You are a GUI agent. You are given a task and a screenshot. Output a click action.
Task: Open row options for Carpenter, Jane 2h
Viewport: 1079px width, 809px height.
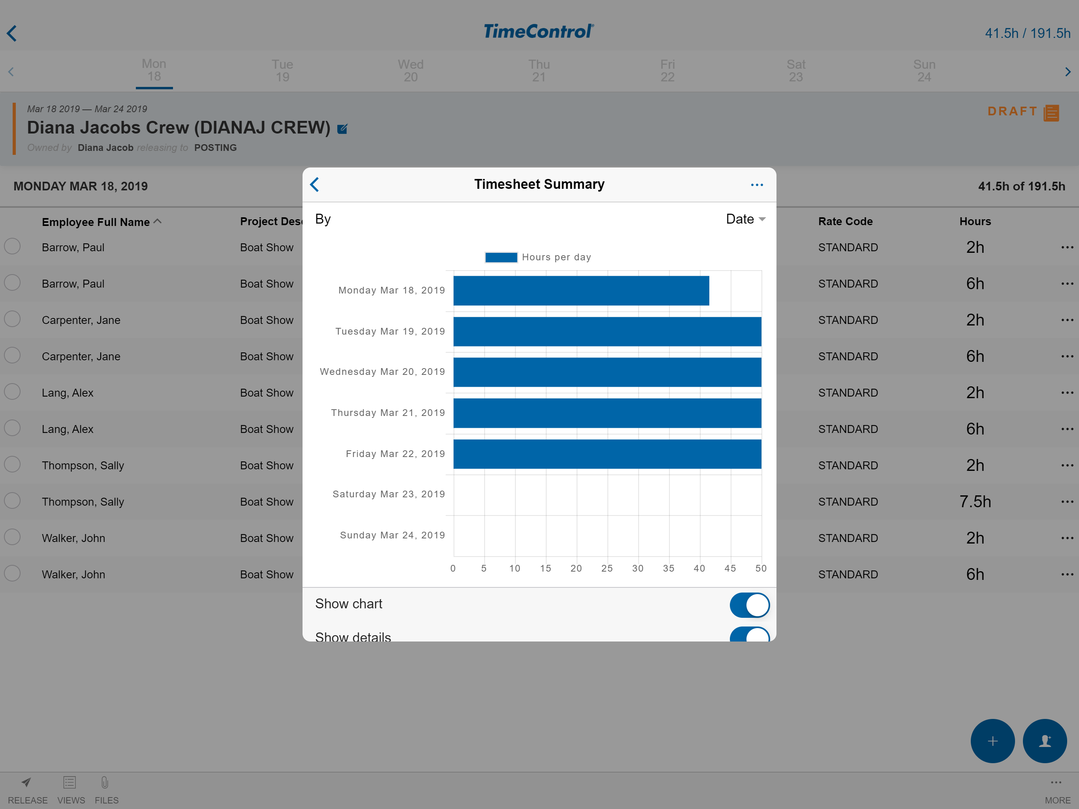1067,320
